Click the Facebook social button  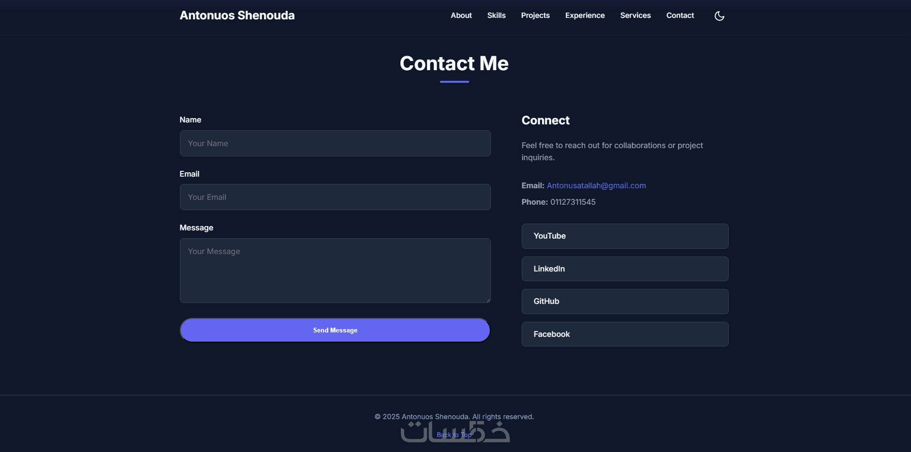click(625, 334)
